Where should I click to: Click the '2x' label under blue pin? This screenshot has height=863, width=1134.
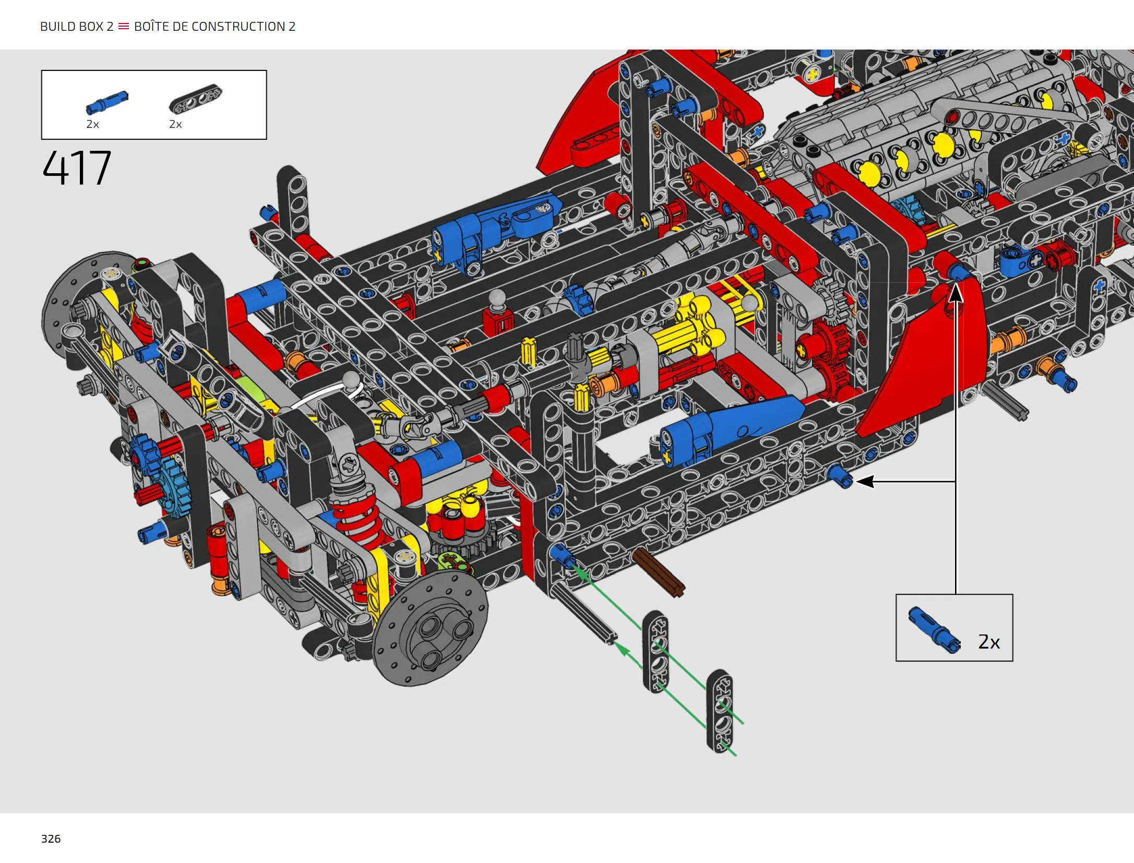coord(92,124)
